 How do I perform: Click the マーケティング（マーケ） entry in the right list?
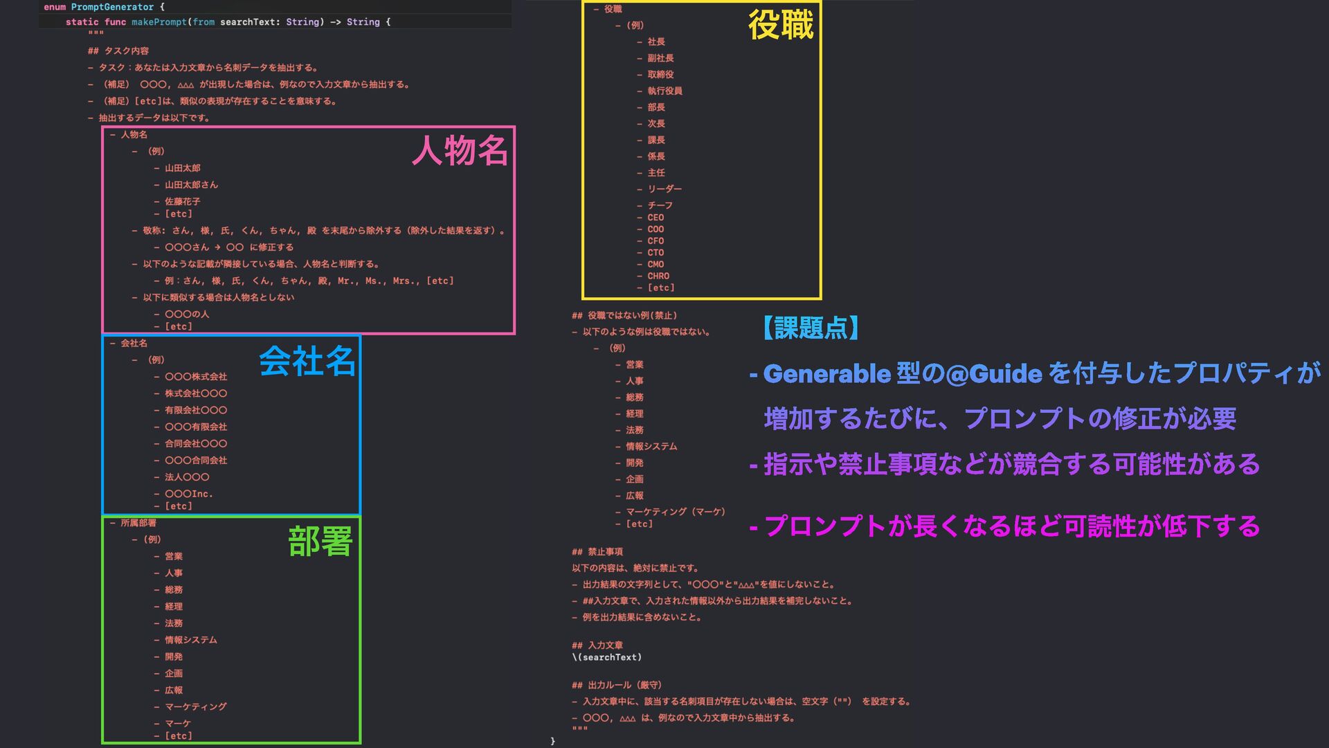tap(675, 512)
